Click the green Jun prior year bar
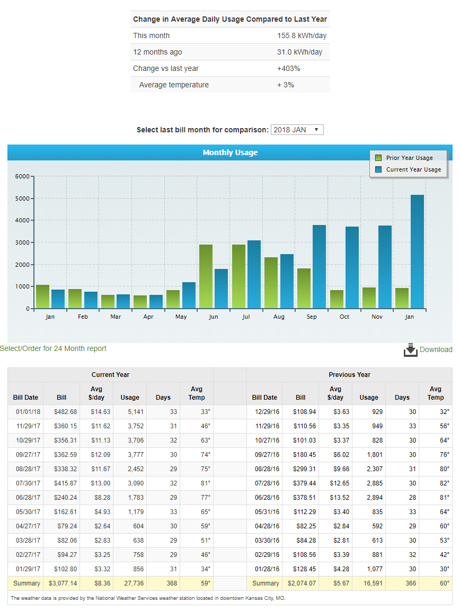Image resolution: width=460 pixels, height=612 pixels. pos(206,276)
